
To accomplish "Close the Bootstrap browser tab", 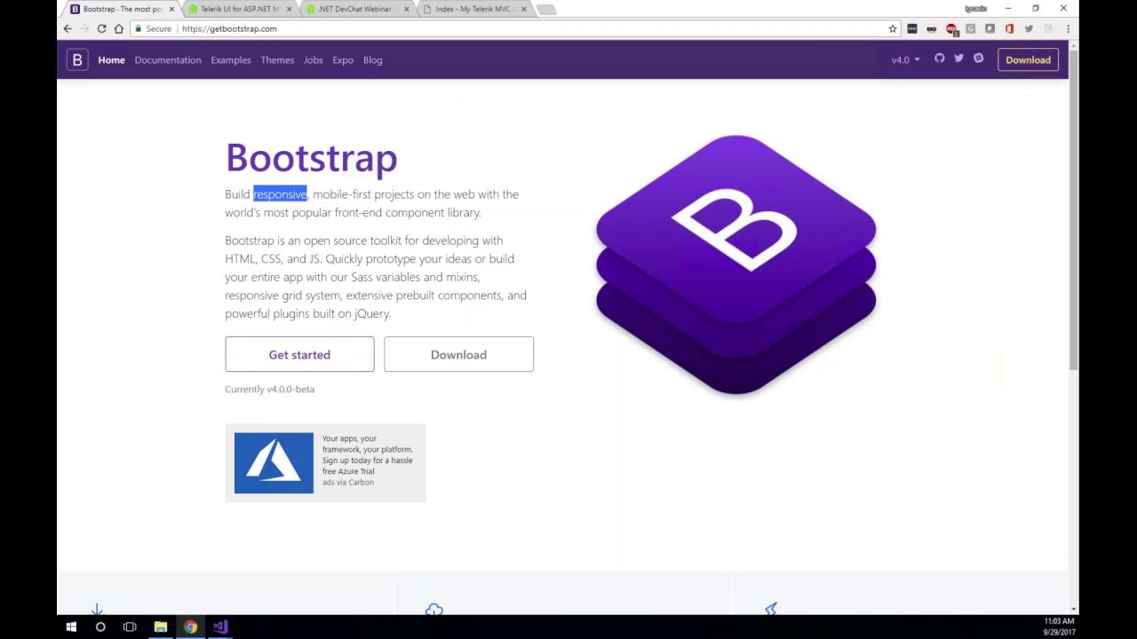I will coord(171,9).
